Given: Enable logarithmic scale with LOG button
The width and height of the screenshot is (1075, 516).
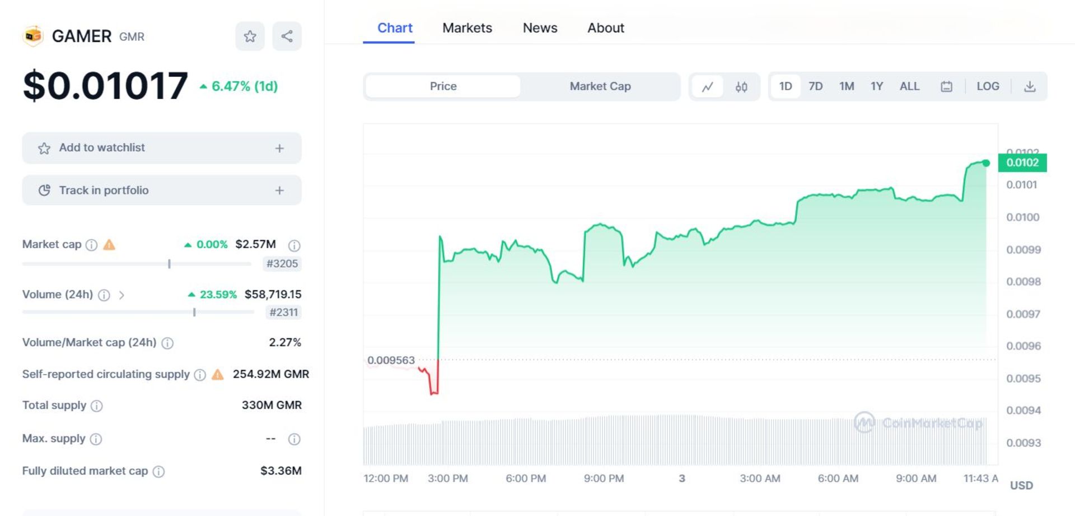Looking at the screenshot, I should pyautogui.click(x=988, y=86).
